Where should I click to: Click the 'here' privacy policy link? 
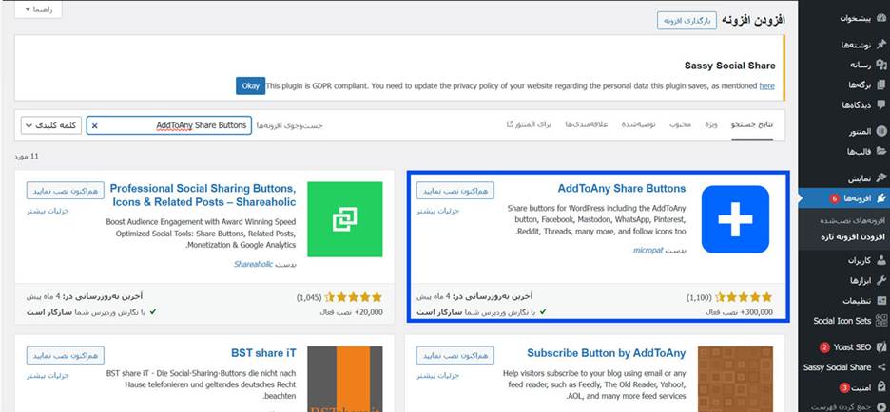coord(766,86)
